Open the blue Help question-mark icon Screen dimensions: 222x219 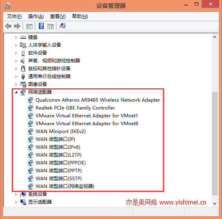(x=41, y=26)
